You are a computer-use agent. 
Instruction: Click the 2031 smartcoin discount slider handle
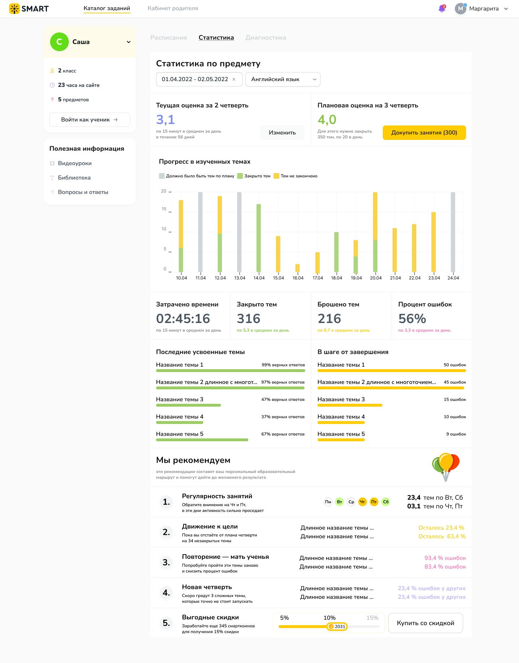click(x=337, y=627)
